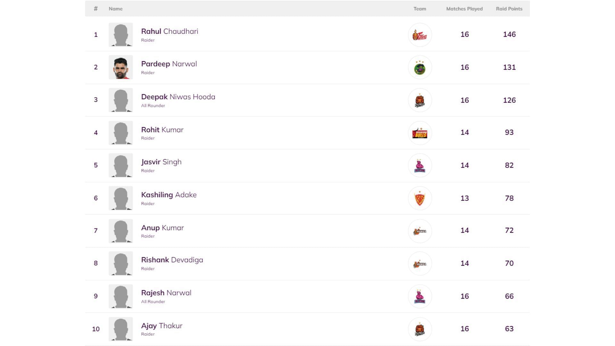615x346 pixels.
Task: Go to Rishank Devadiga's player page
Action: (x=172, y=260)
